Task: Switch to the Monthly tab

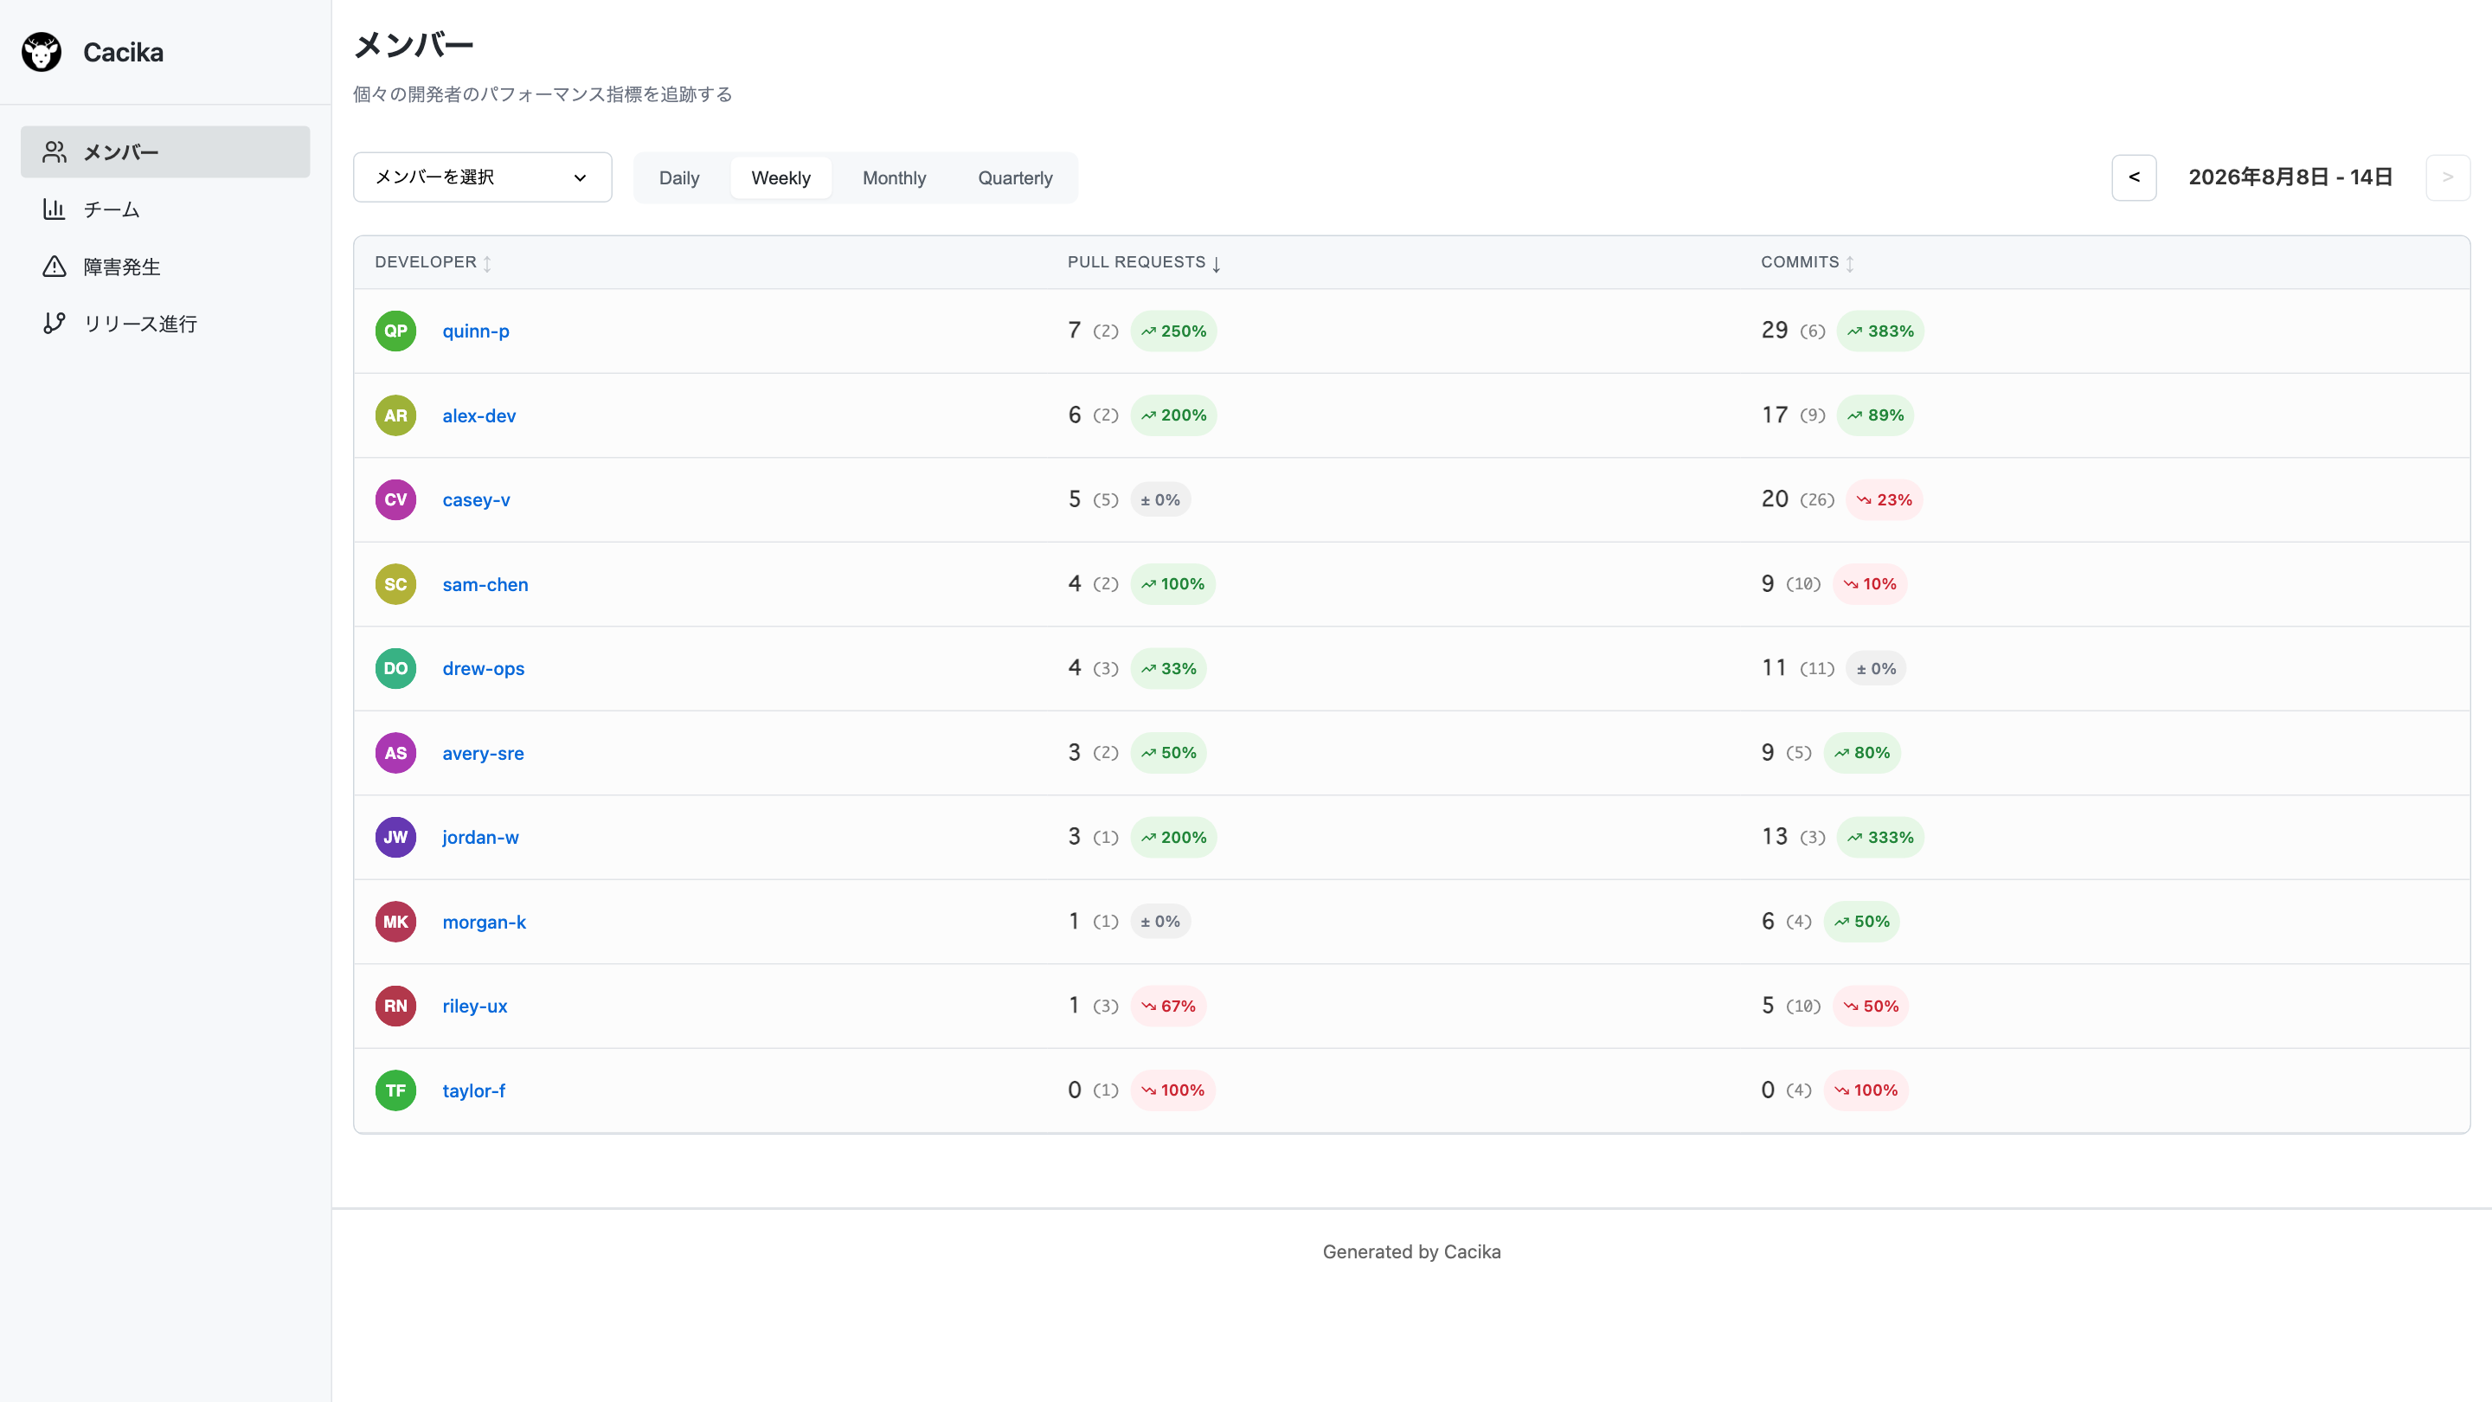Action: [x=894, y=178]
